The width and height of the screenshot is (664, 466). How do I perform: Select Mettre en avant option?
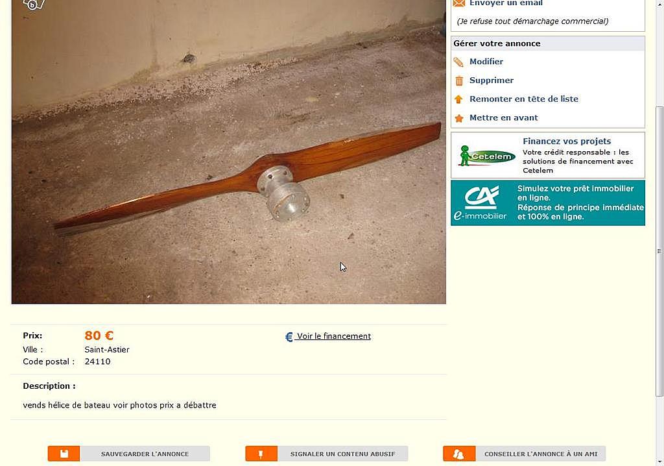tap(503, 117)
